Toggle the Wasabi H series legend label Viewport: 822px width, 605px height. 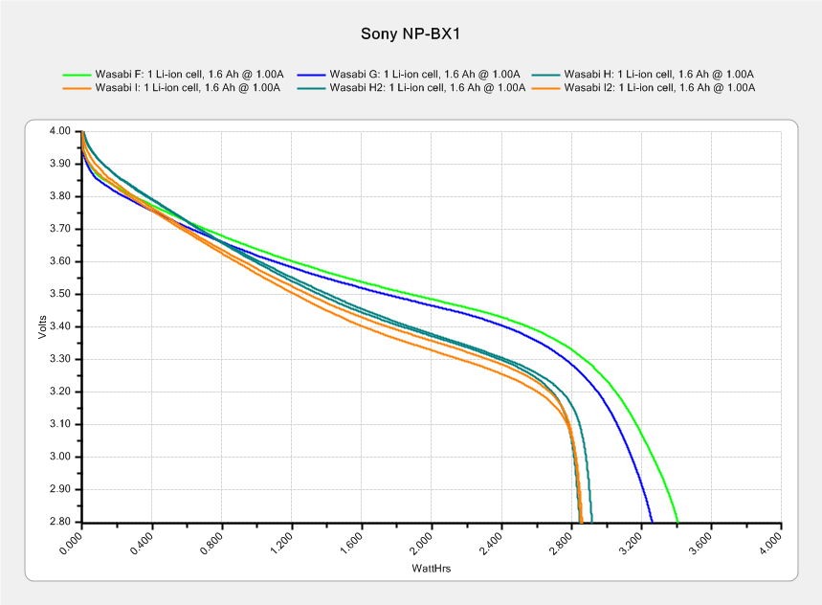tap(658, 74)
